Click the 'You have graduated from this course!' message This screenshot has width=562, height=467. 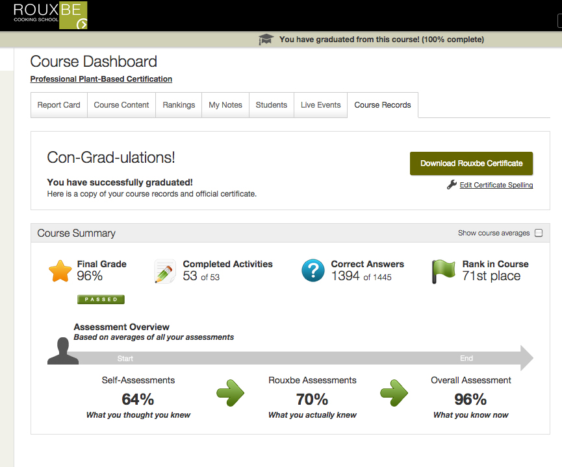pyautogui.click(x=382, y=40)
